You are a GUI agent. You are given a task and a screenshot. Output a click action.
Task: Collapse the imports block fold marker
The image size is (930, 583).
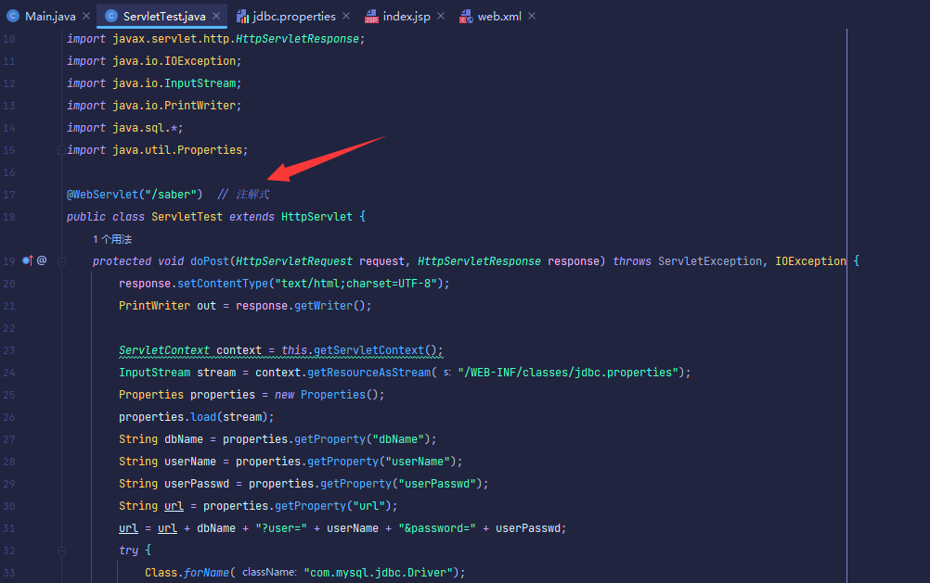(60, 150)
